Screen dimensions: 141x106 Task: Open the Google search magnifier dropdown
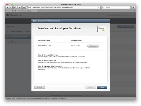[103, 7]
